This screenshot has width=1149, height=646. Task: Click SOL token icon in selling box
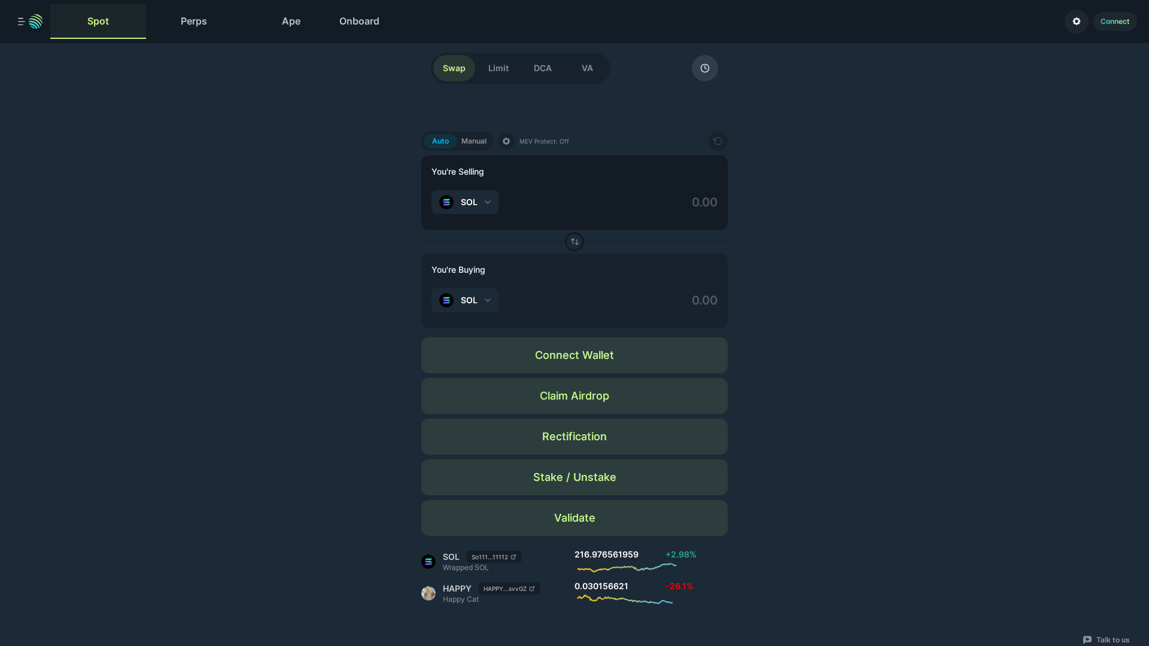pos(446,202)
